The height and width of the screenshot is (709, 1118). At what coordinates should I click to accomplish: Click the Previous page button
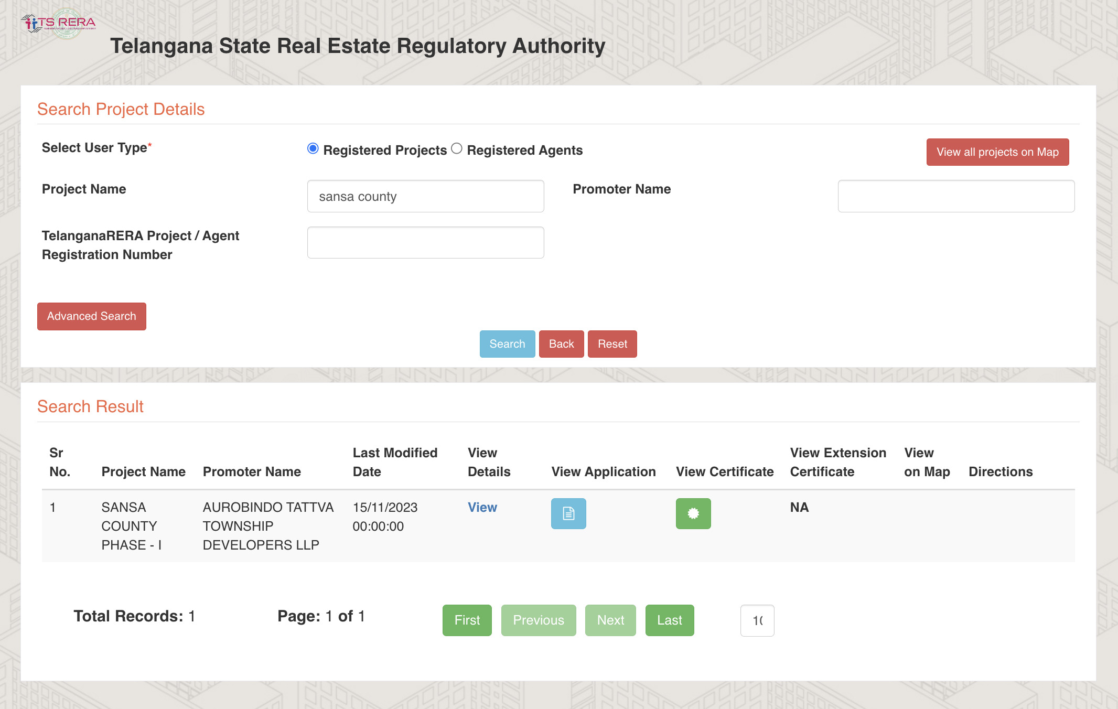[538, 620]
